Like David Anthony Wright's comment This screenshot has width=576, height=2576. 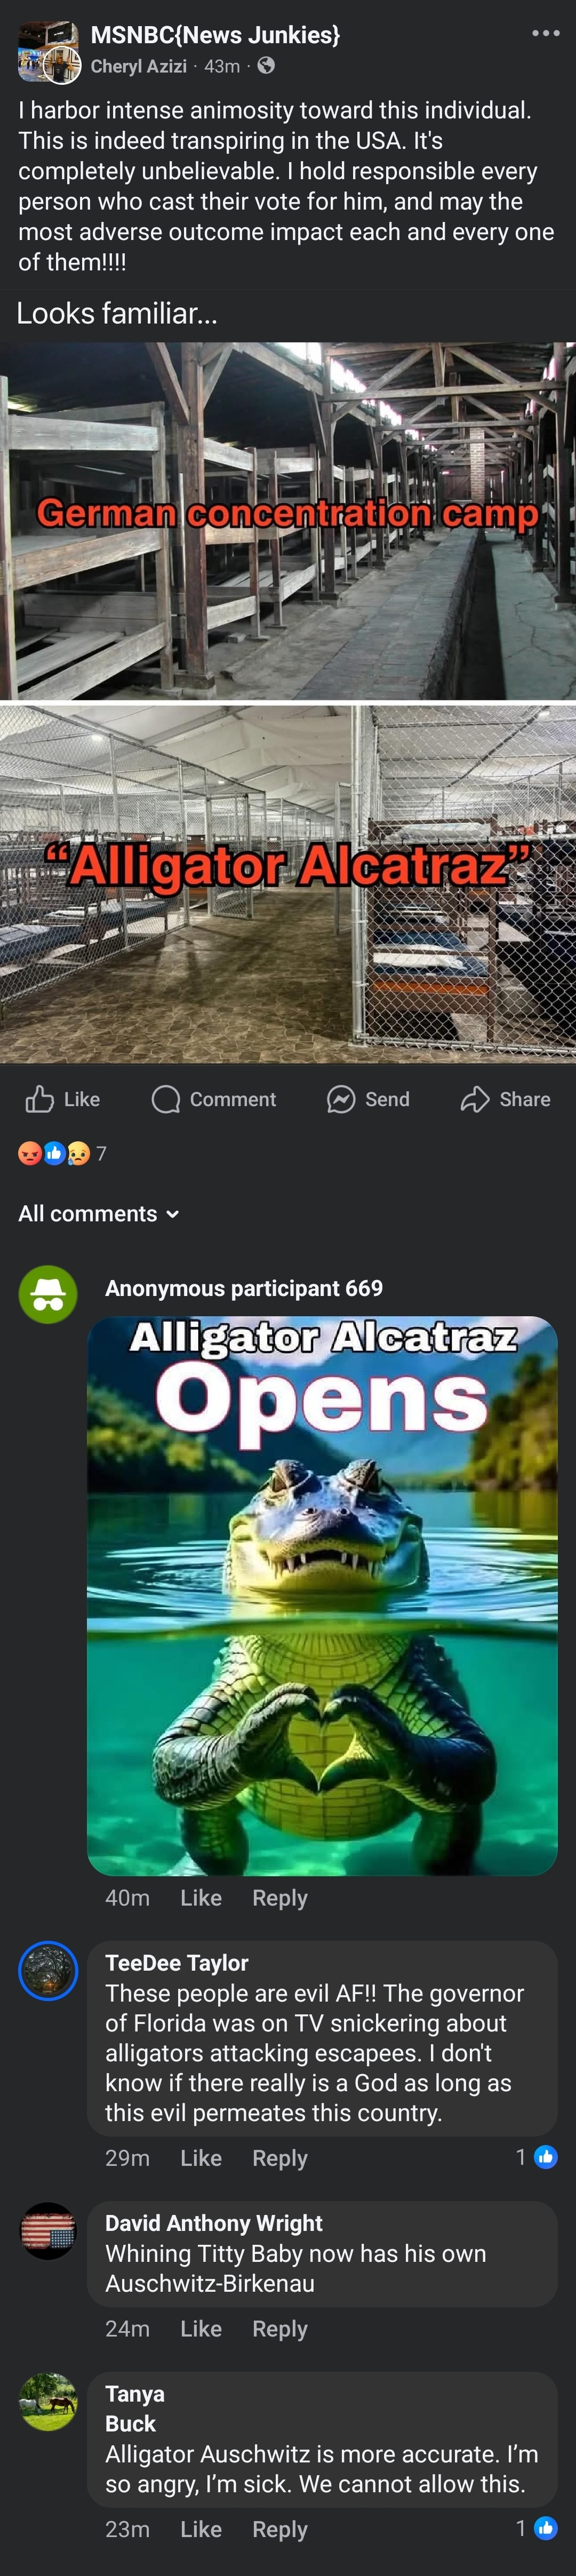(201, 2329)
